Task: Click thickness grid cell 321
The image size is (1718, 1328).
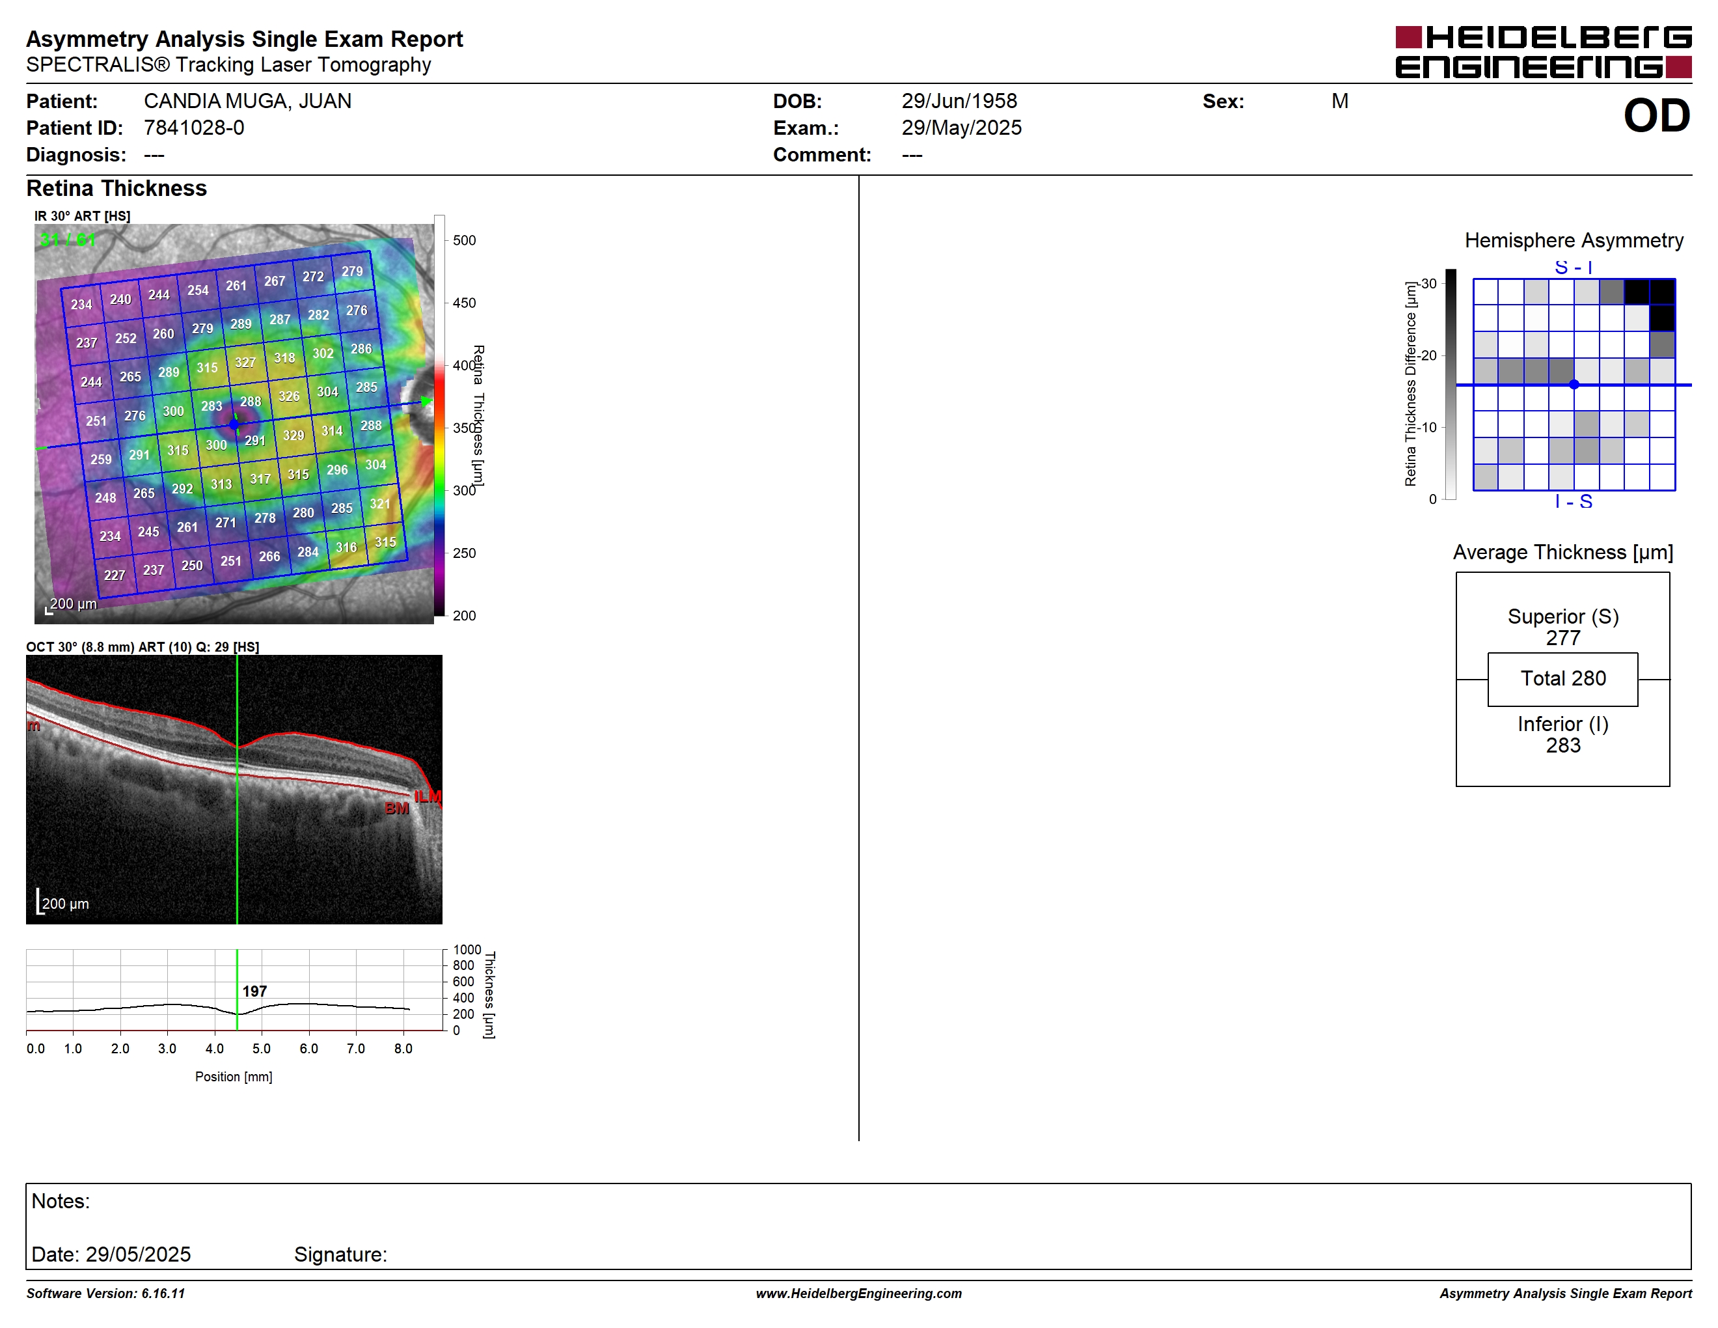Action: (380, 503)
